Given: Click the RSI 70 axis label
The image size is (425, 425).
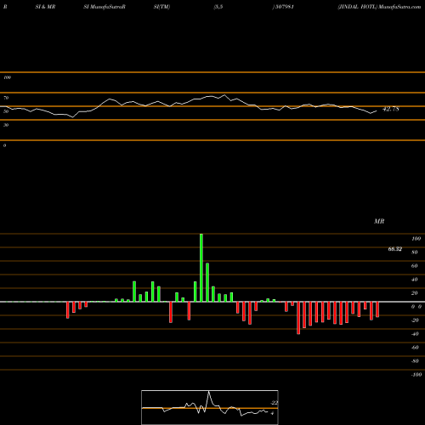Looking at the screenshot, I should 6,98.
